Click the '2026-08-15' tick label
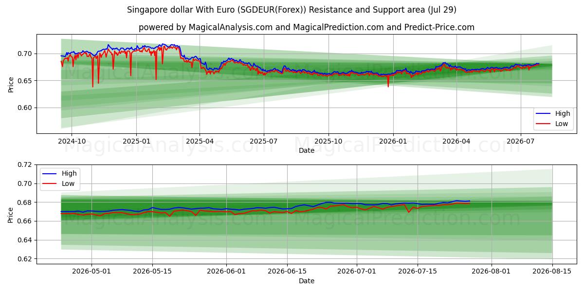Screen dimensions: 584x292 (x=552, y=272)
